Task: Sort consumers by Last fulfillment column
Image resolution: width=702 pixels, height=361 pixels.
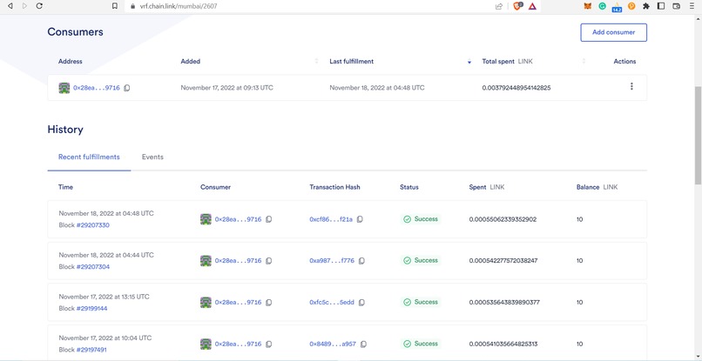Action: click(469, 61)
